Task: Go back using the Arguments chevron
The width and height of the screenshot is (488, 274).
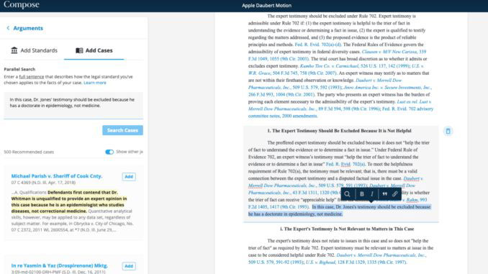Action: [x=8, y=28]
